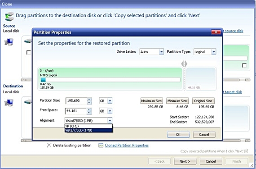Click the Start Sector value 122,124,288

coord(204,117)
